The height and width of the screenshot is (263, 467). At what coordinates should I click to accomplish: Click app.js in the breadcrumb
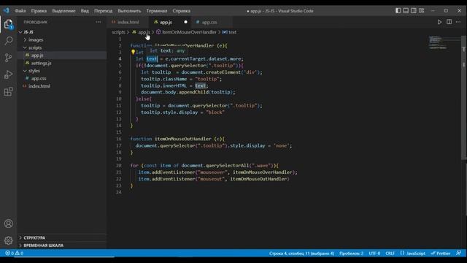pos(144,32)
